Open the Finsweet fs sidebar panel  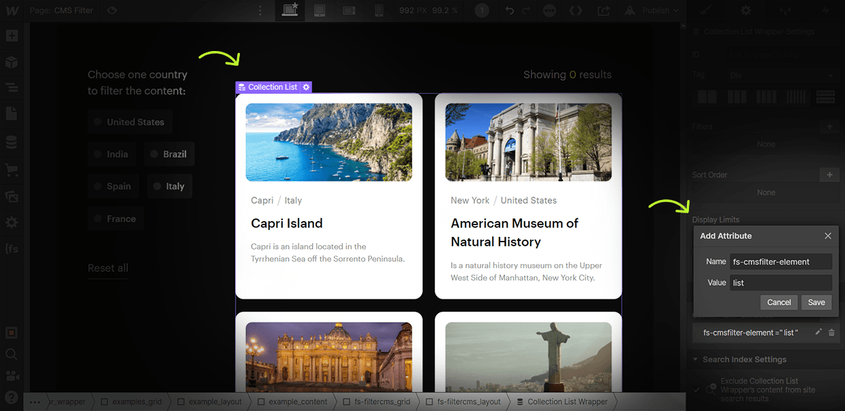pyautogui.click(x=12, y=248)
